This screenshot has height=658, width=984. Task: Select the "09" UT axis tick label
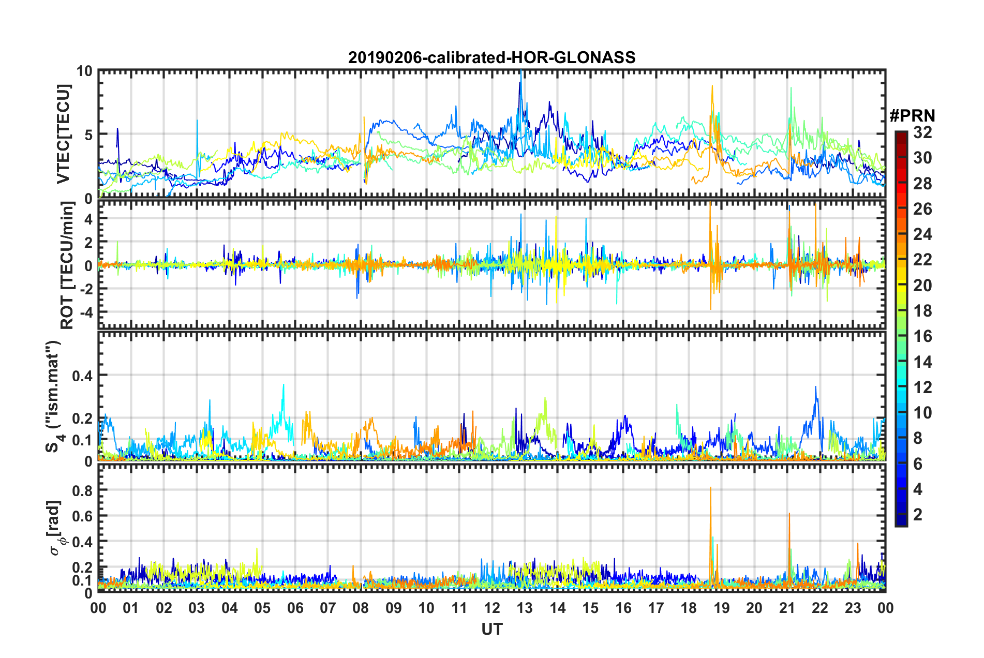(394, 608)
